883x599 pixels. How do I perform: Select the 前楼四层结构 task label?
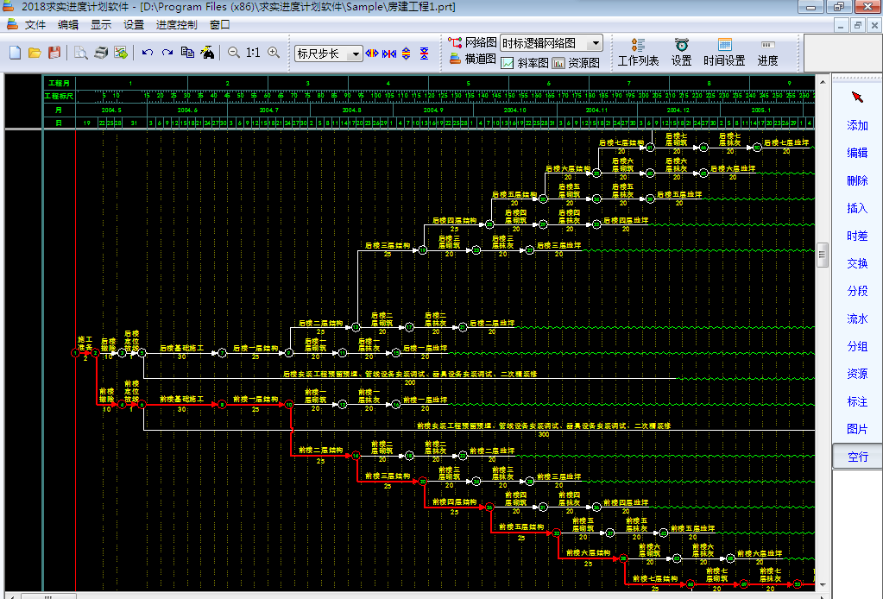click(455, 502)
